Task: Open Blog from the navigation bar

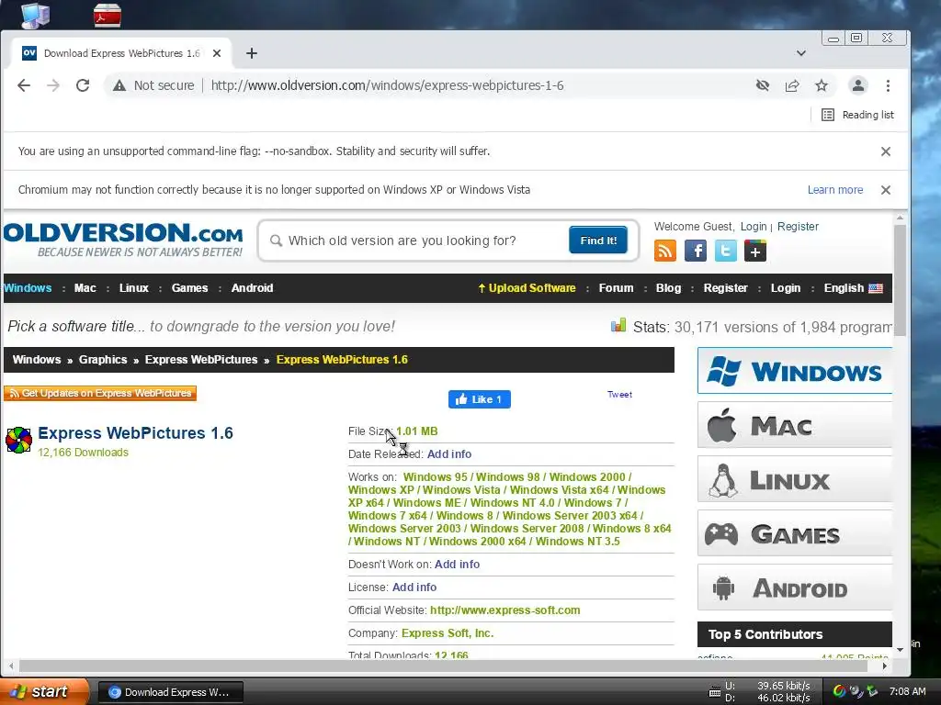Action: [668, 287]
